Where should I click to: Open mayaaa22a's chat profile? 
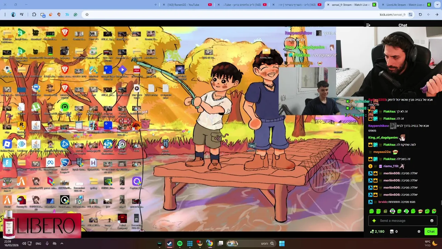382,152
